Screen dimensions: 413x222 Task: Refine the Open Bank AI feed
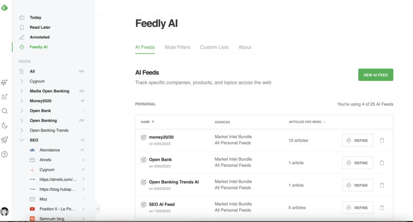point(357,163)
